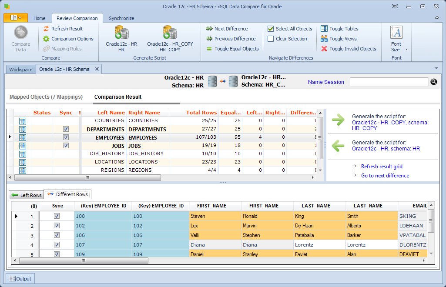Uncheck sync for employee 100 row
This screenshot has width=446, height=287.
pyautogui.click(x=57, y=216)
